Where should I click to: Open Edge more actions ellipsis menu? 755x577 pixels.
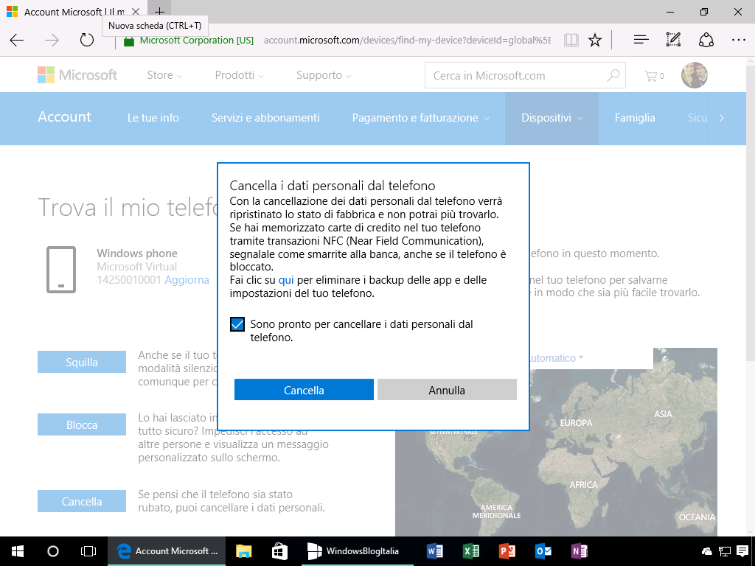coord(738,40)
